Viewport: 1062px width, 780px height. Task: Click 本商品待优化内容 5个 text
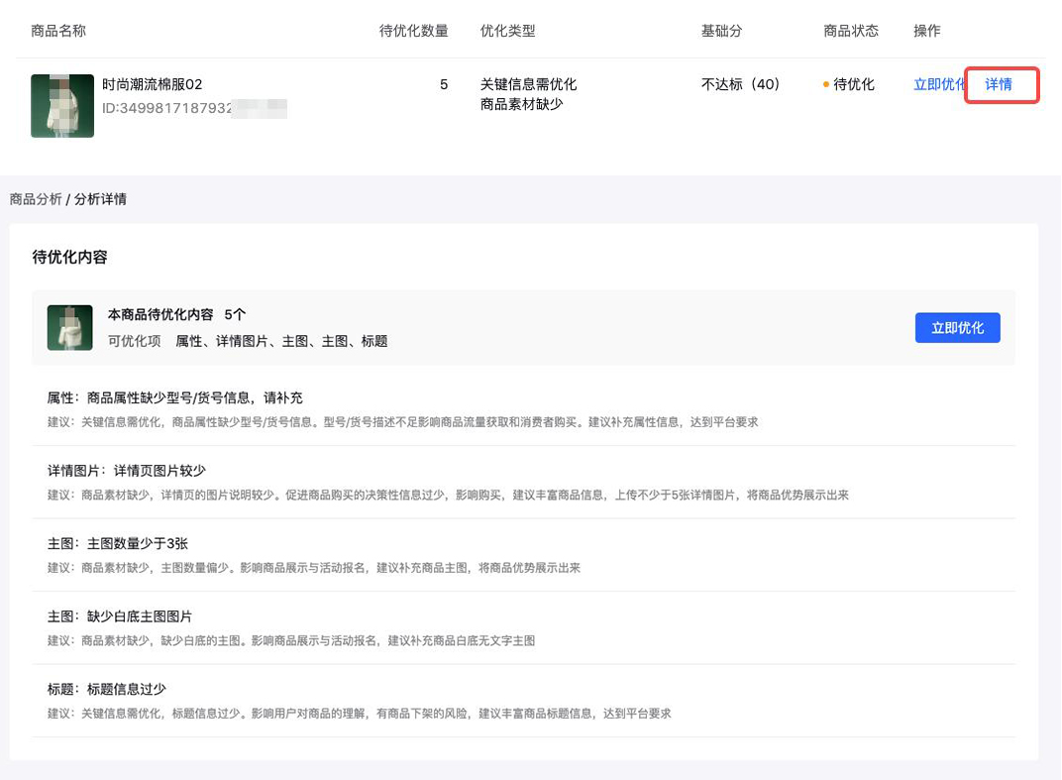pos(176,314)
